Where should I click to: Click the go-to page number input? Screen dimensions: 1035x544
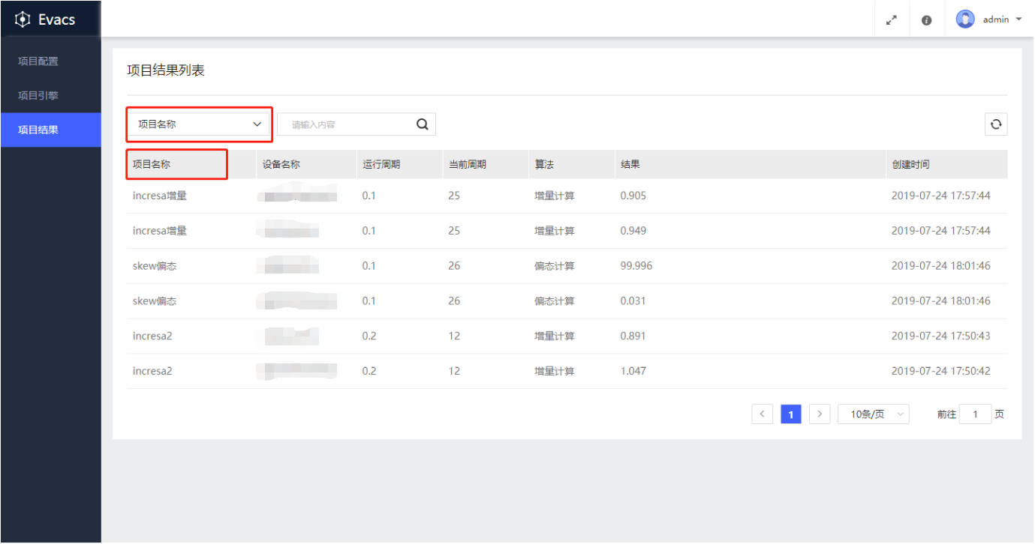click(x=975, y=414)
